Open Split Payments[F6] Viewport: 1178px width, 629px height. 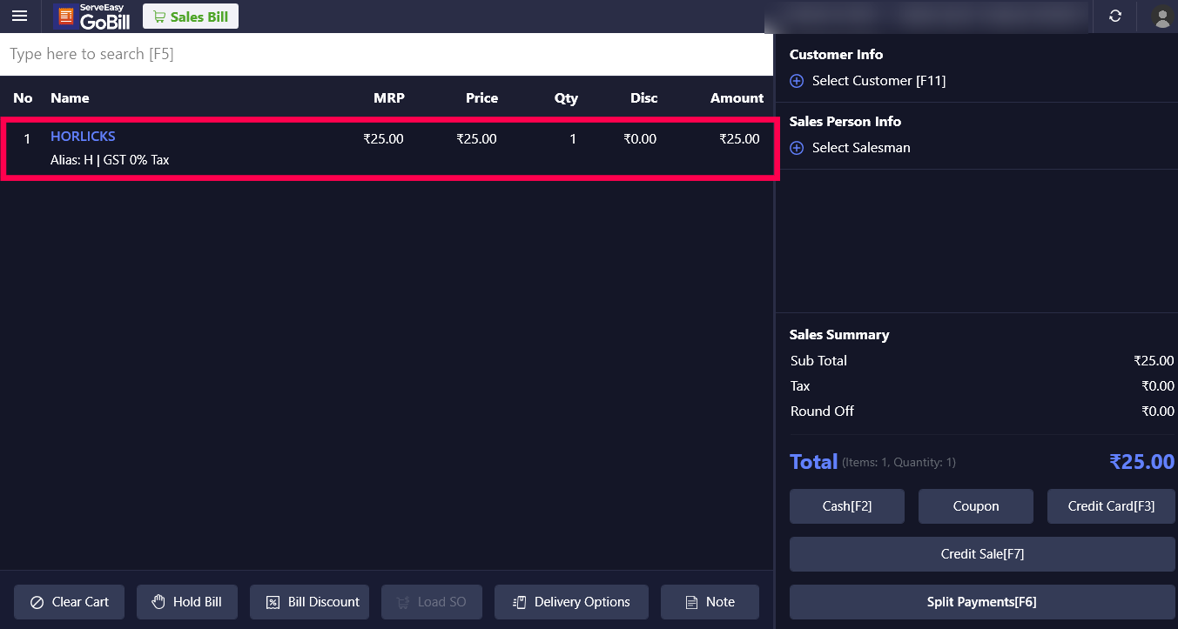click(982, 602)
